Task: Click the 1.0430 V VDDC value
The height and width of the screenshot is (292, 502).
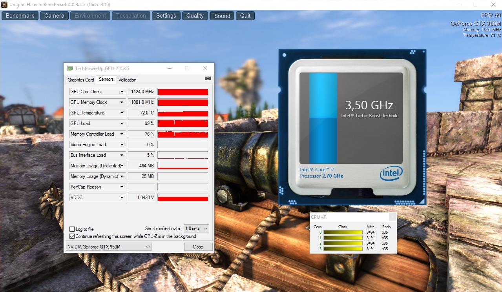Action: pos(142,198)
